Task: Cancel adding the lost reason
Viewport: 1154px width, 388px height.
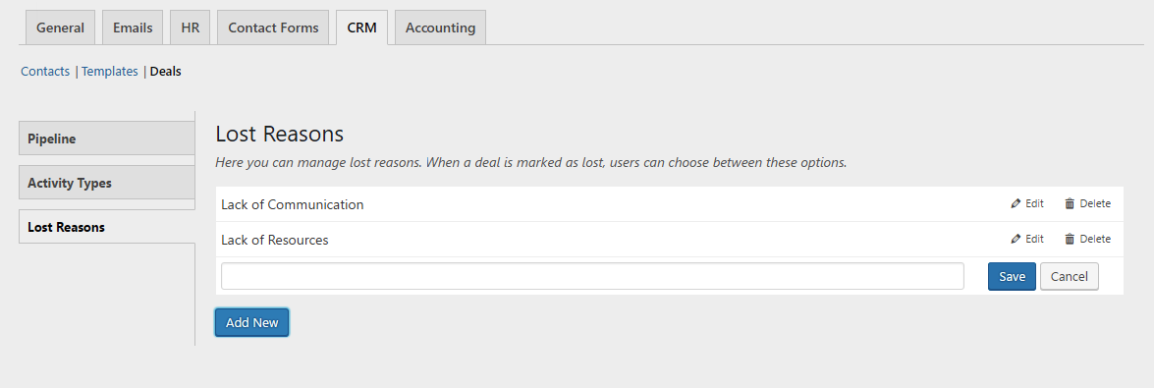Action: click(x=1070, y=276)
